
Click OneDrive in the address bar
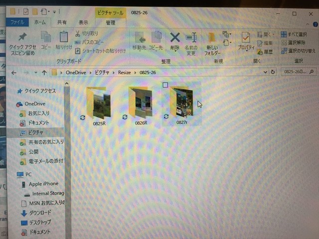click(76, 73)
